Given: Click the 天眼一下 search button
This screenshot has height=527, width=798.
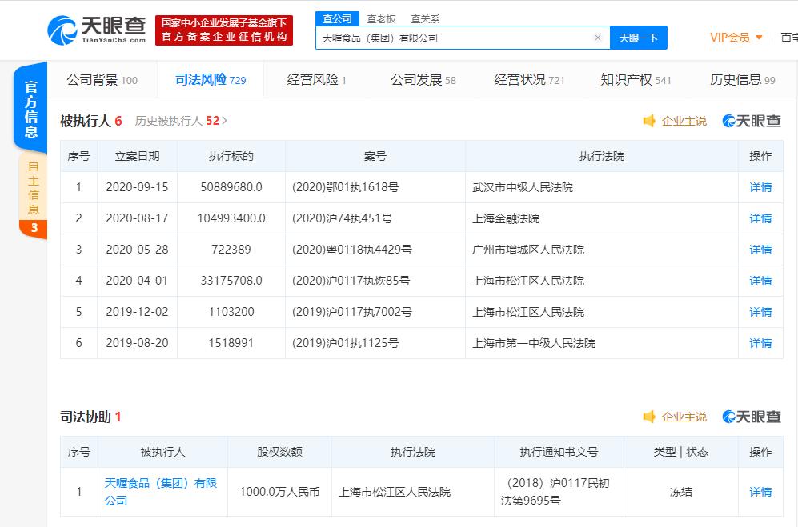Looking at the screenshot, I should (x=638, y=38).
